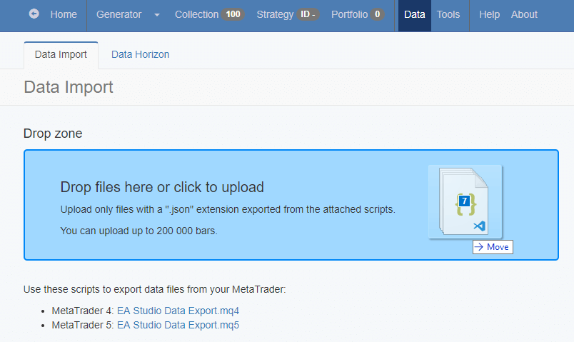Click the back arrow icon beside Home
574x342 pixels.
(34, 14)
